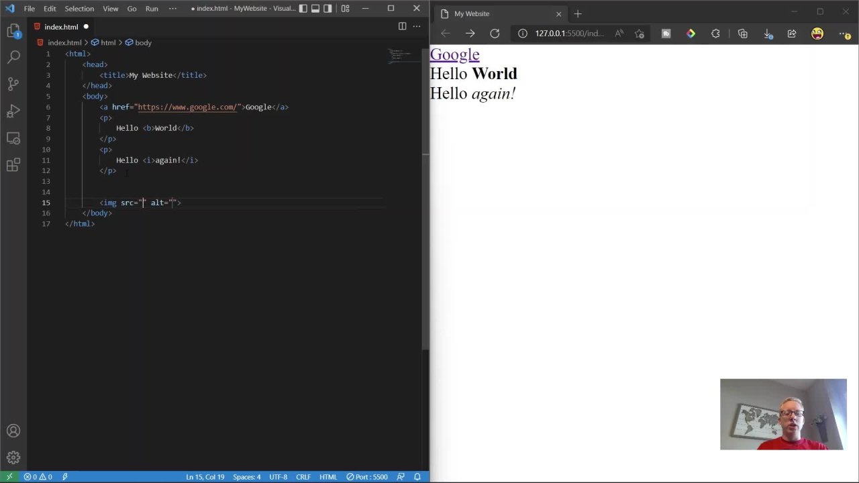Open the Explorer view in the activity bar
Viewport: 859px width, 483px height.
click(13, 30)
